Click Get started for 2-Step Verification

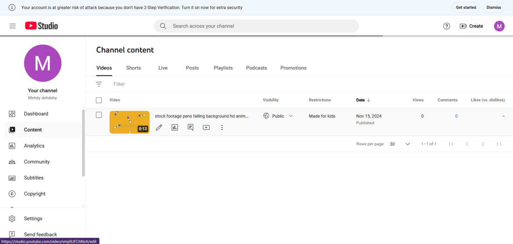466,7
